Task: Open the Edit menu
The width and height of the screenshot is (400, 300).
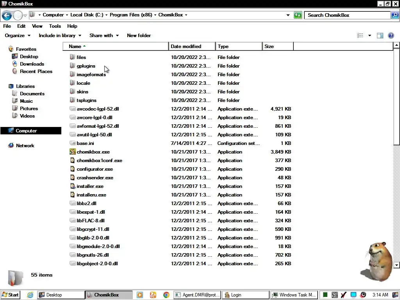Action: (21, 26)
